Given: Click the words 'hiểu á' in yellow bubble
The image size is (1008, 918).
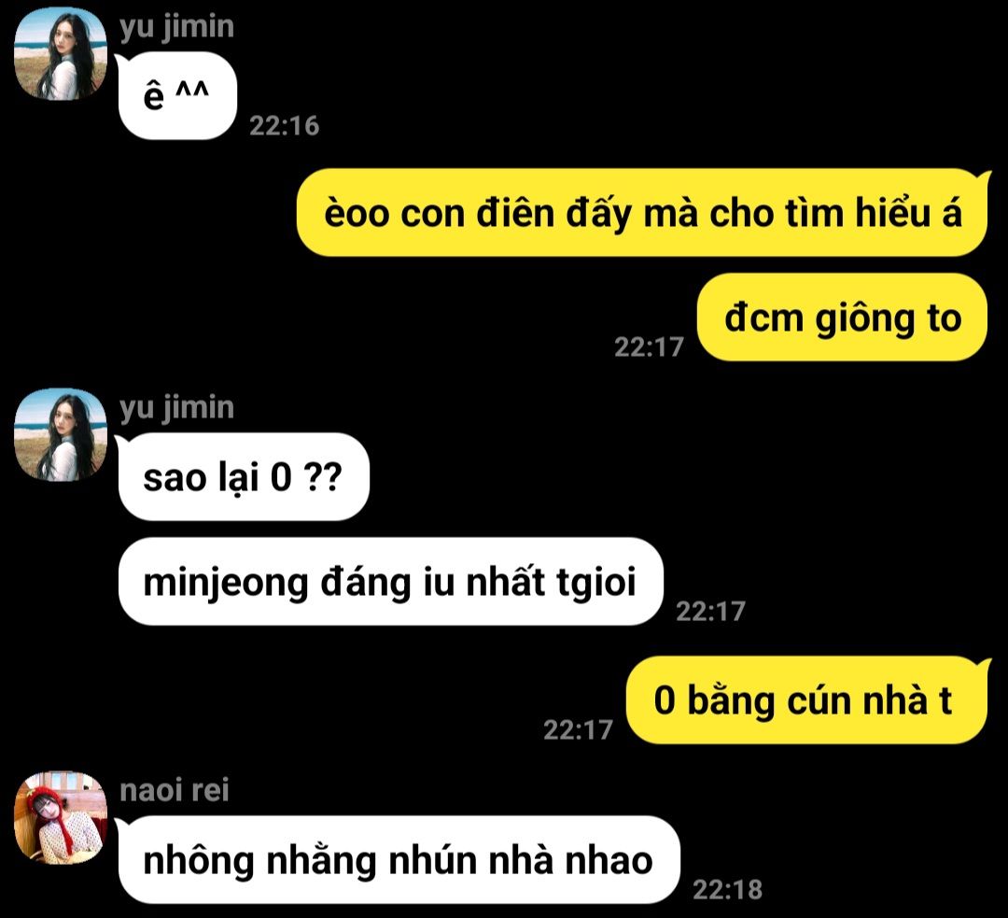Looking at the screenshot, I should coord(908,212).
